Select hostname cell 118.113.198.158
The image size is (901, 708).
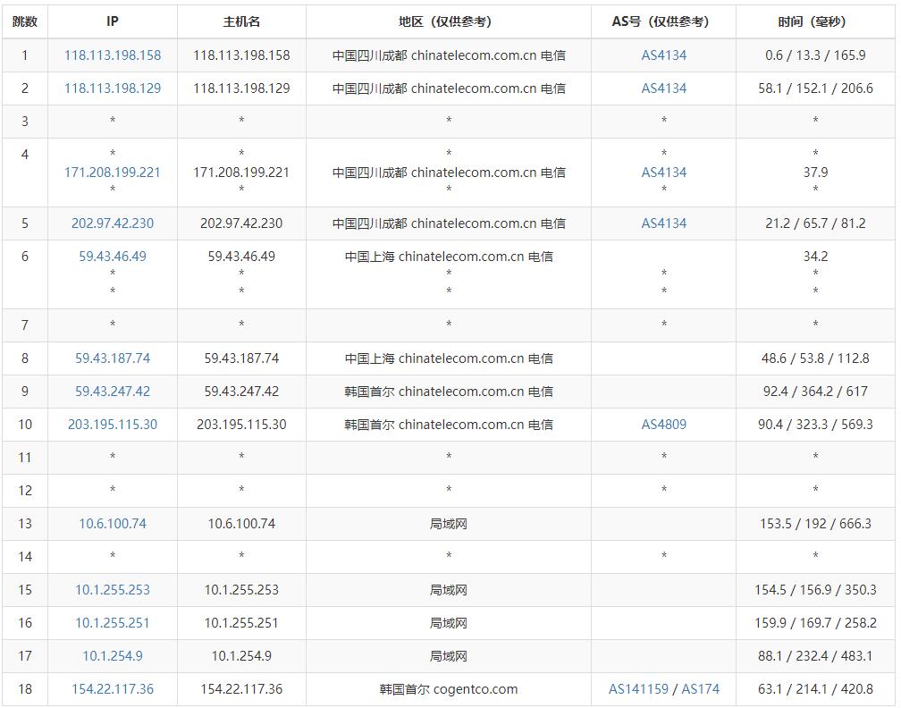(x=241, y=55)
